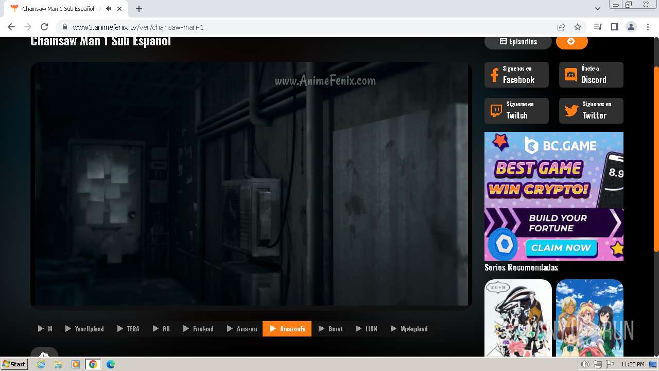This screenshot has width=659, height=371.
Task: Open the Twitch channel button
Action: coord(516,110)
